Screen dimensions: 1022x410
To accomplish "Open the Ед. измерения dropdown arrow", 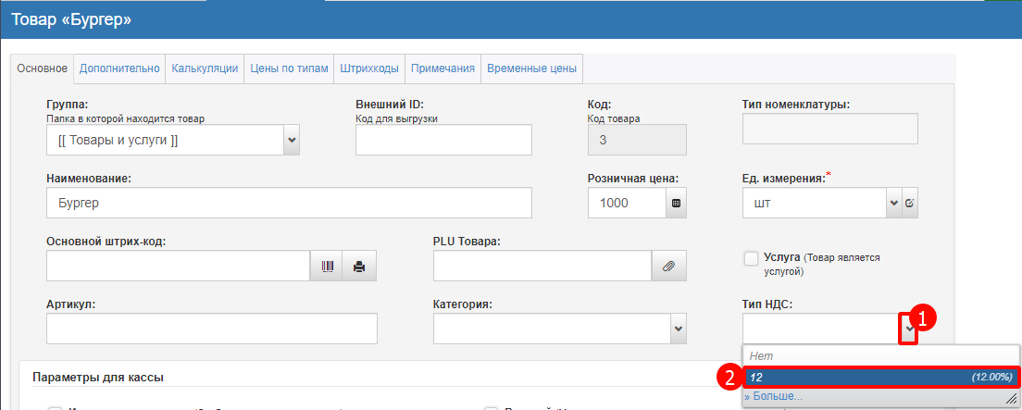I will pos(893,203).
